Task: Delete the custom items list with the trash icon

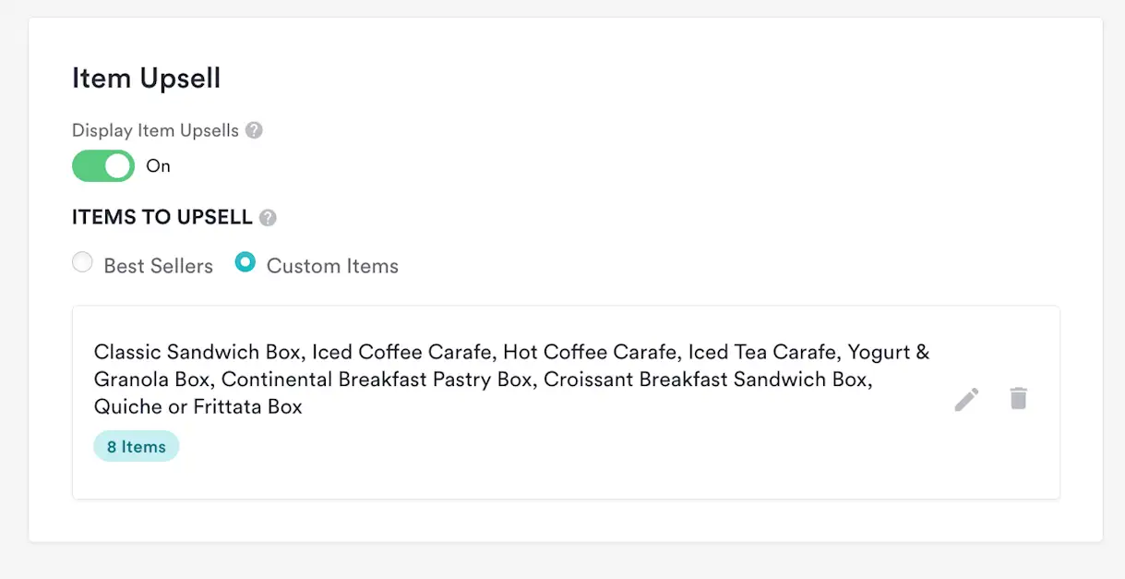Action: pyautogui.click(x=1018, y=399)
